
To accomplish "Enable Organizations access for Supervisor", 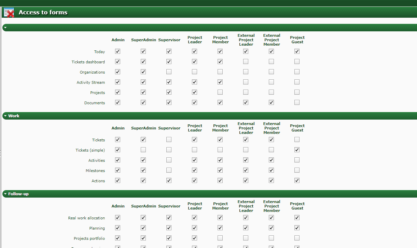I will point(169,72).
